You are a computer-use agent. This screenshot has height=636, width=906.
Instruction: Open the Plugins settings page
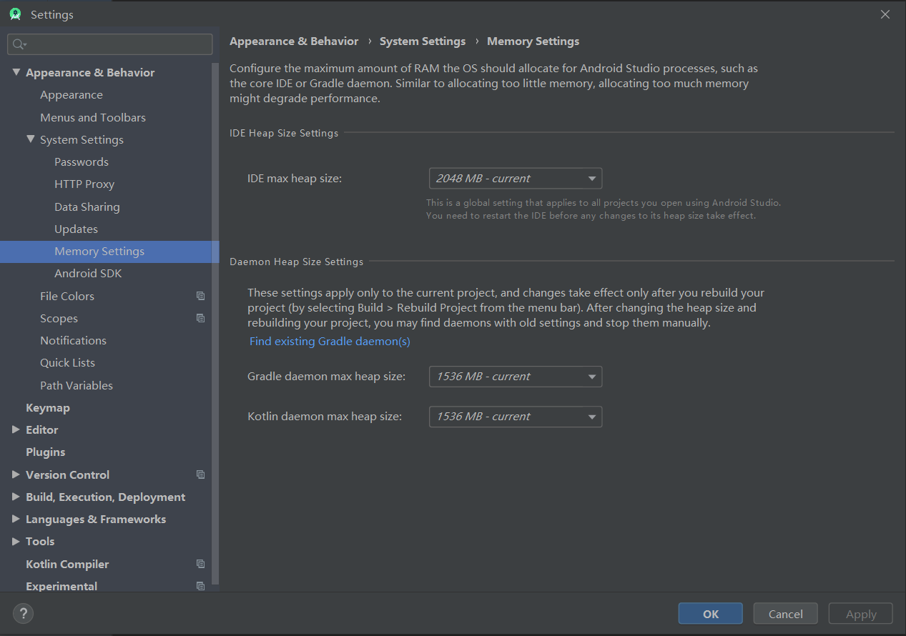click(45, 452)
